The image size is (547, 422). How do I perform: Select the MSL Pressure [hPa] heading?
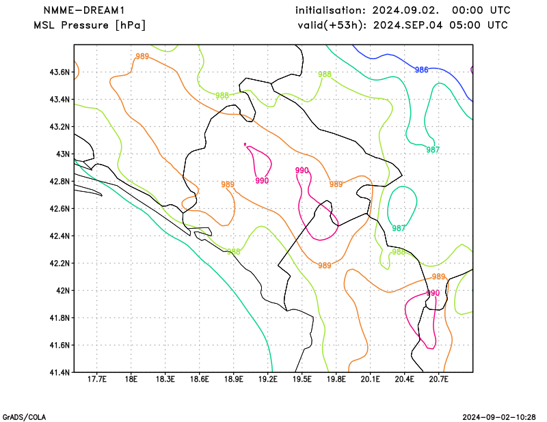pyautogui.click(x=90, y=25)
